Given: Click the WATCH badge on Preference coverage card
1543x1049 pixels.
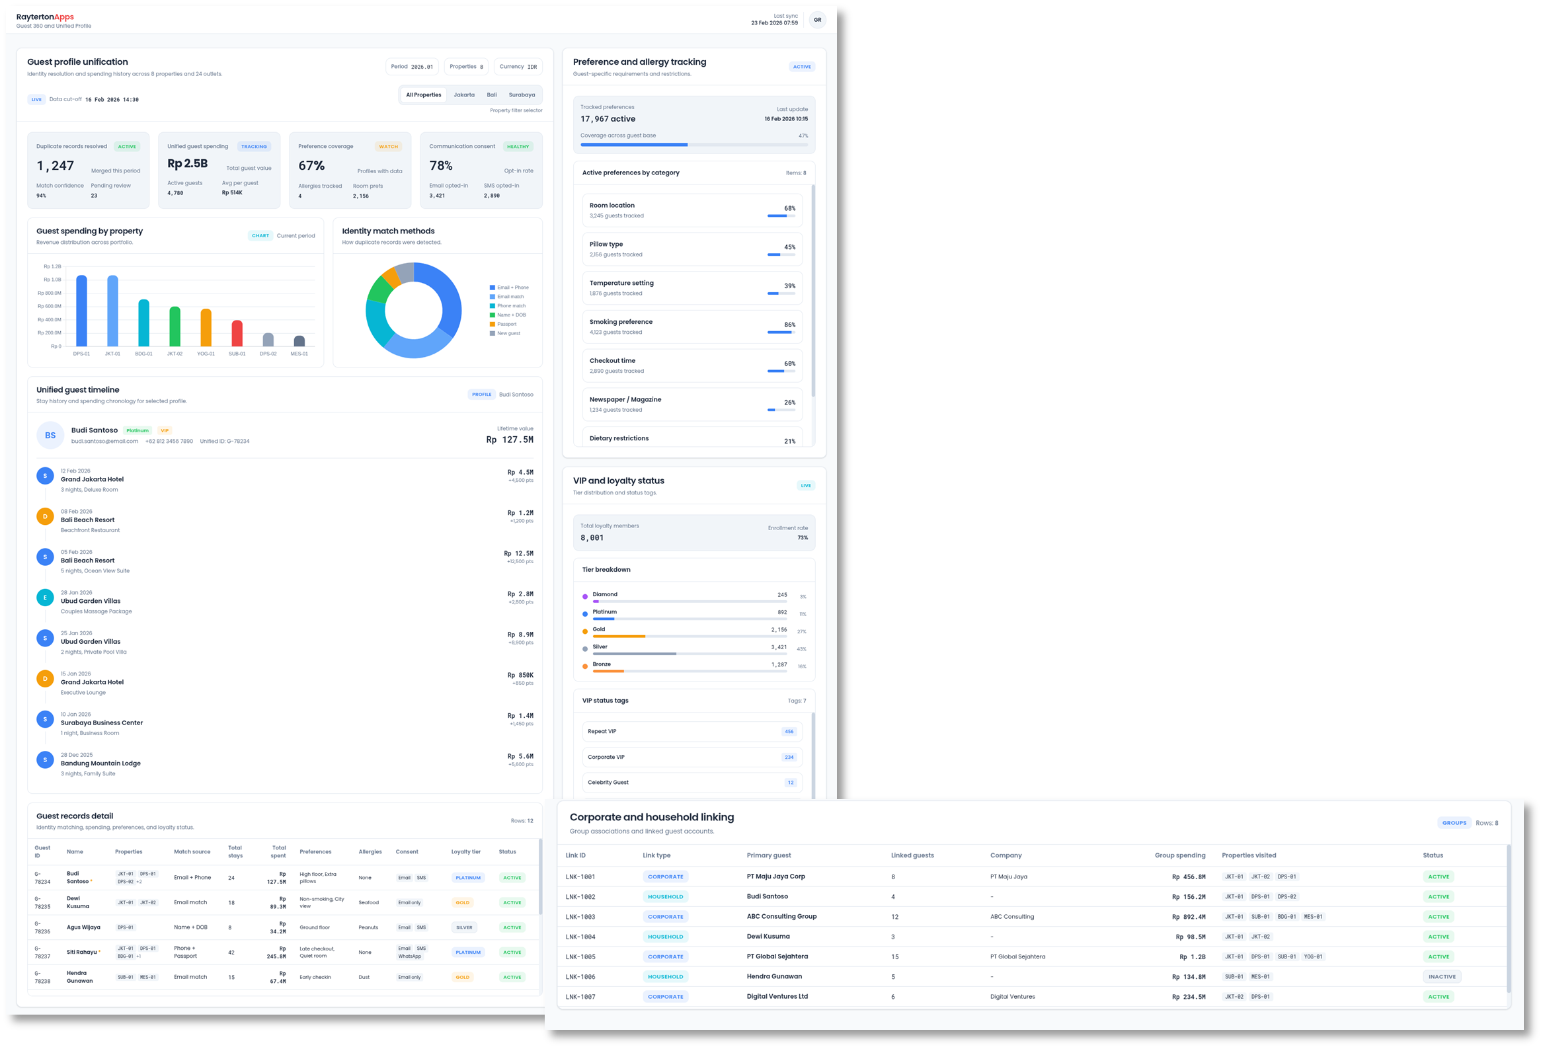Looking at the screenshot, I should click(x=389, y=146).
